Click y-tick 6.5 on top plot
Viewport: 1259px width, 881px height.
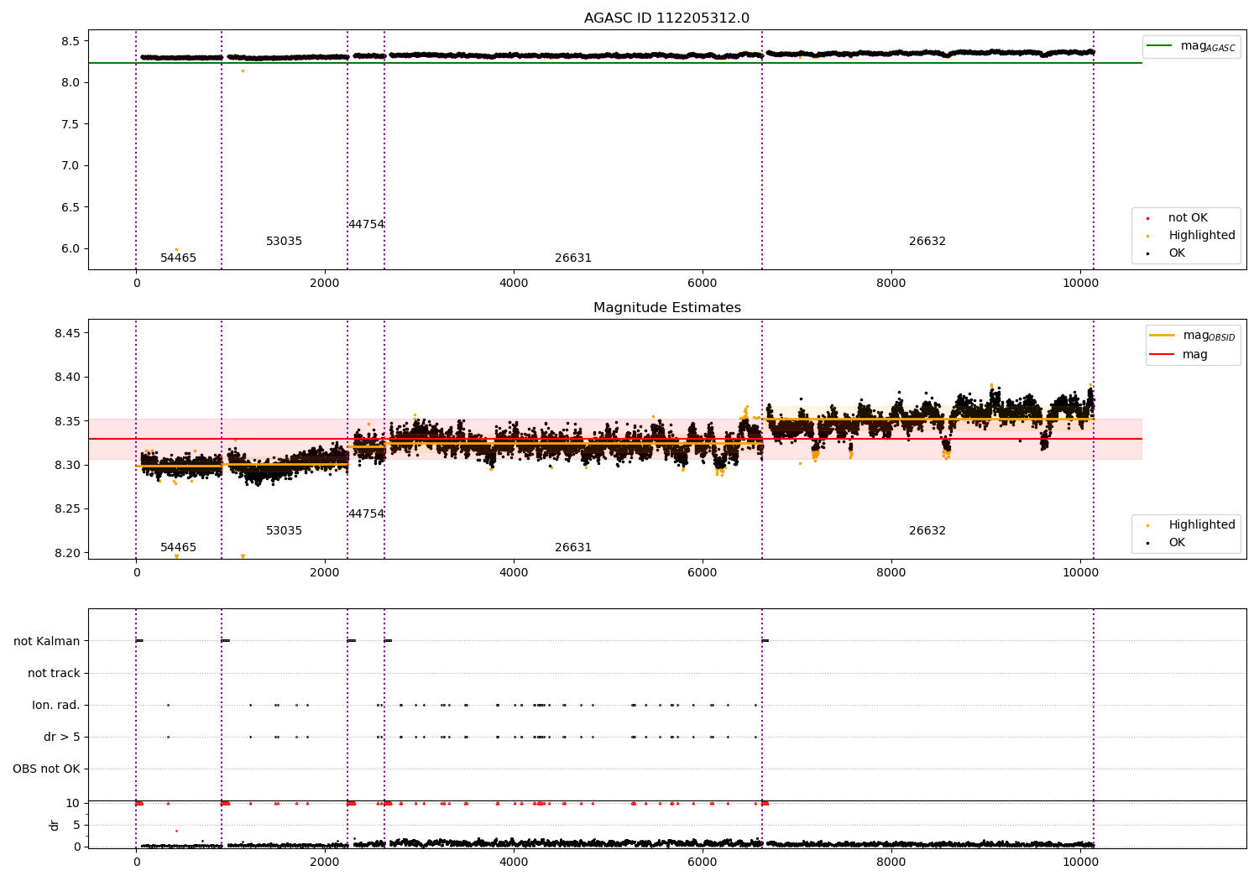point(71,207)
